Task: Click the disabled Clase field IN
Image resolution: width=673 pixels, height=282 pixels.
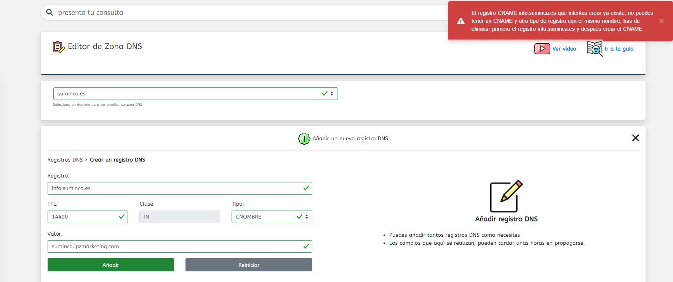Action: click(180, 217)
